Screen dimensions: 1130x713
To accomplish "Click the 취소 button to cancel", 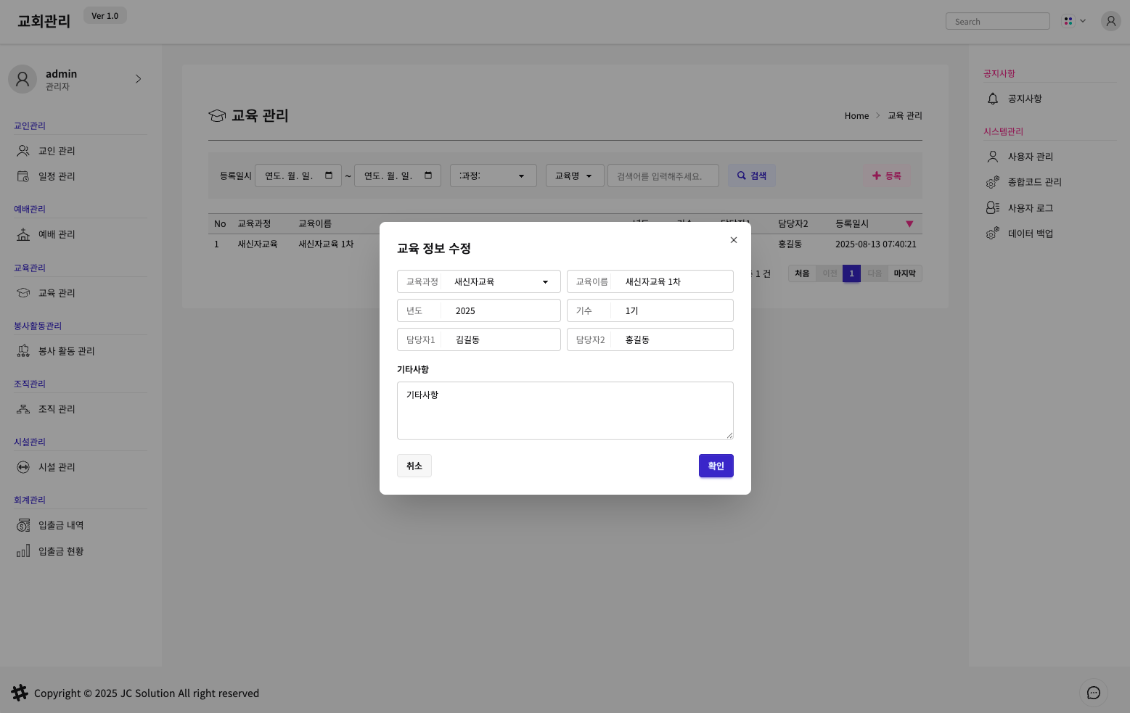I will pos(414,466).
